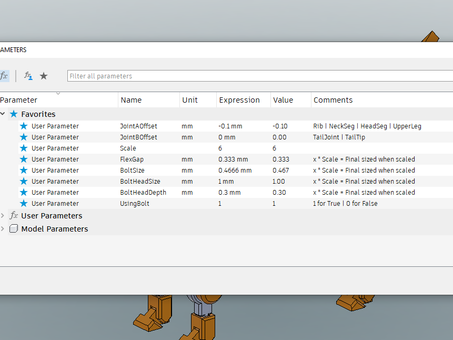The image size is (453, 340).
Task: Select the all parameters fx filter icon
Action: point(4,76)
